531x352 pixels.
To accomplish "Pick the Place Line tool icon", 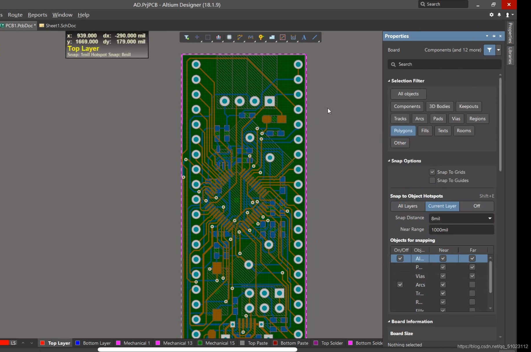I will pos(315,37).
